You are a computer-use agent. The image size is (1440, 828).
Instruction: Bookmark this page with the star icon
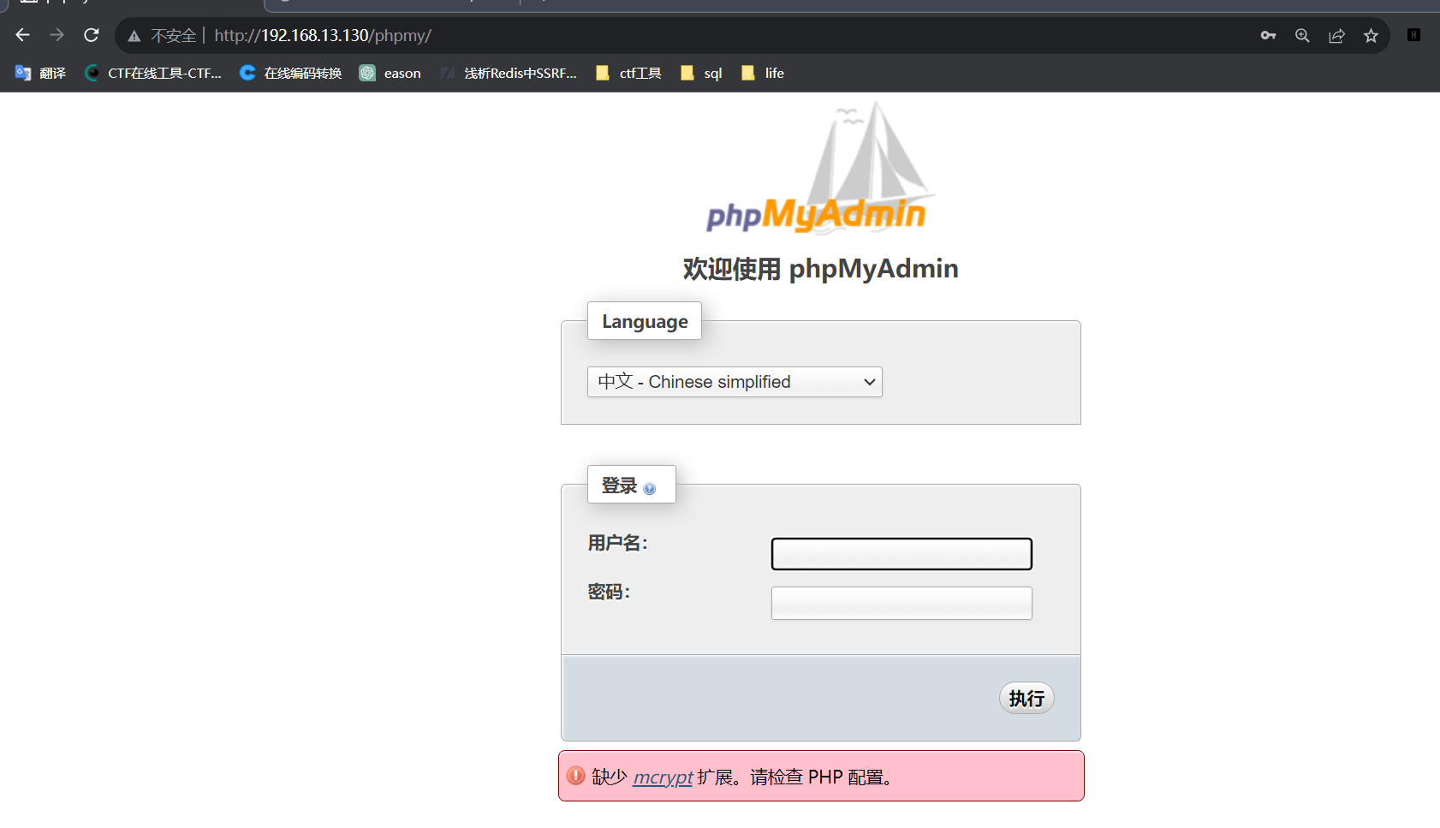pyautogui.click(x=1371, y=35)
